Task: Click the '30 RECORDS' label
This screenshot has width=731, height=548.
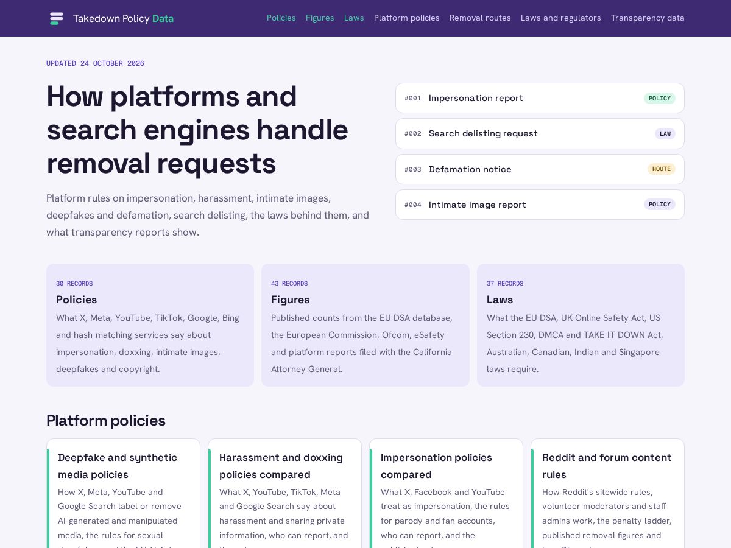Action: [74, 284]
